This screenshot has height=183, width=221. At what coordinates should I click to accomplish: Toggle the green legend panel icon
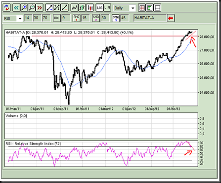coord(150,8)
